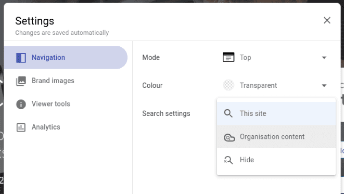Image resolution: width=344 pixels, height=194 pixels.
Task: Open the Transparent colour dropdown
Action: click(275, 85)
